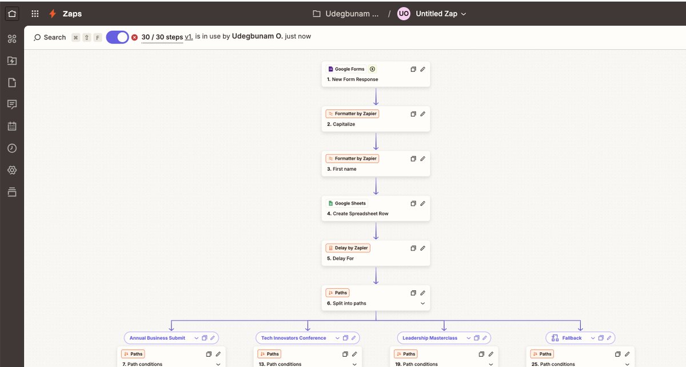The width and height of the screenshot is (686, 367).
Task: Click the v1. version link
Action: pyautogui.click(x=189, y=37)
